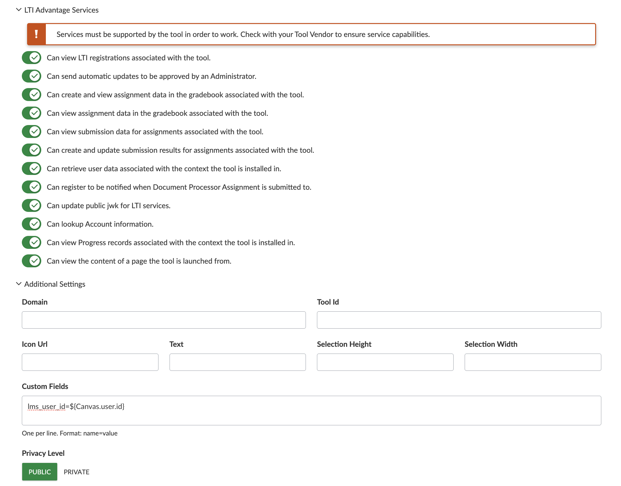
Task: Disable retrieve user data toggle
Action: [x=32, y=168]
